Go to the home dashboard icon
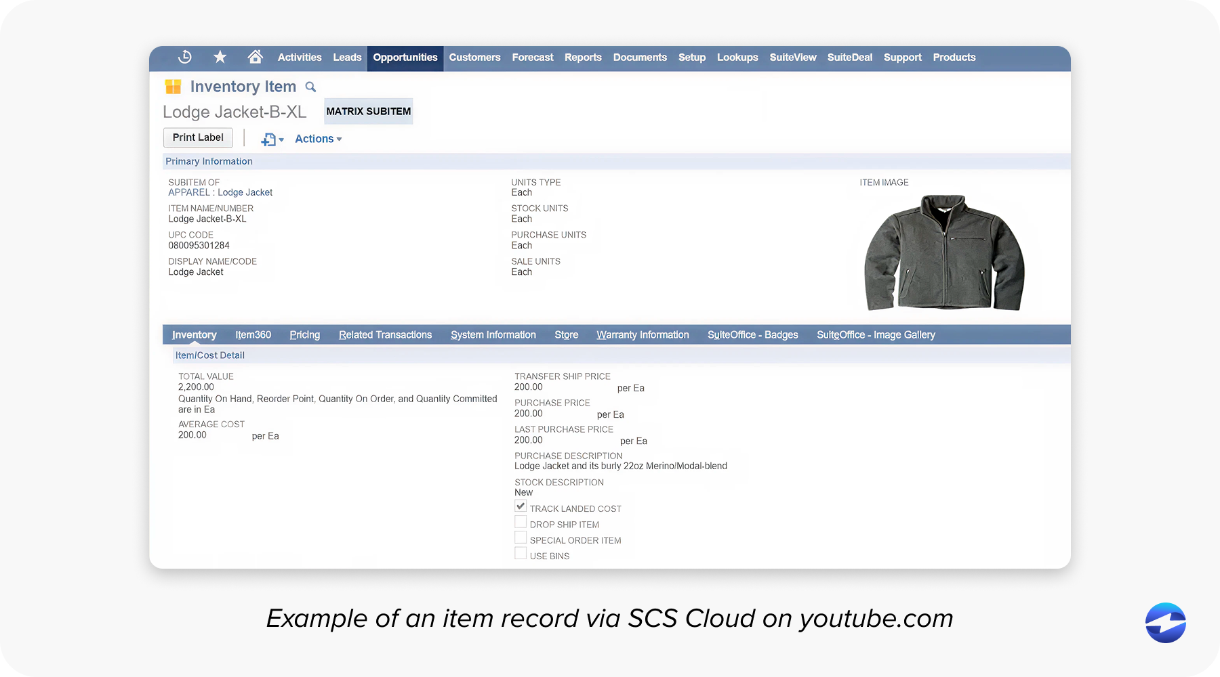 [x=255, y=58]
